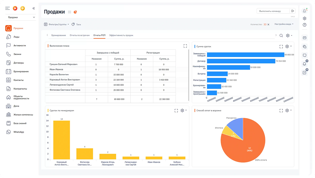
Task: Switch to the Отчеты по встречам tab
Action: [79, 35]
